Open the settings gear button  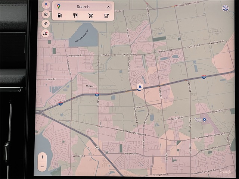[x=46, y=14]
